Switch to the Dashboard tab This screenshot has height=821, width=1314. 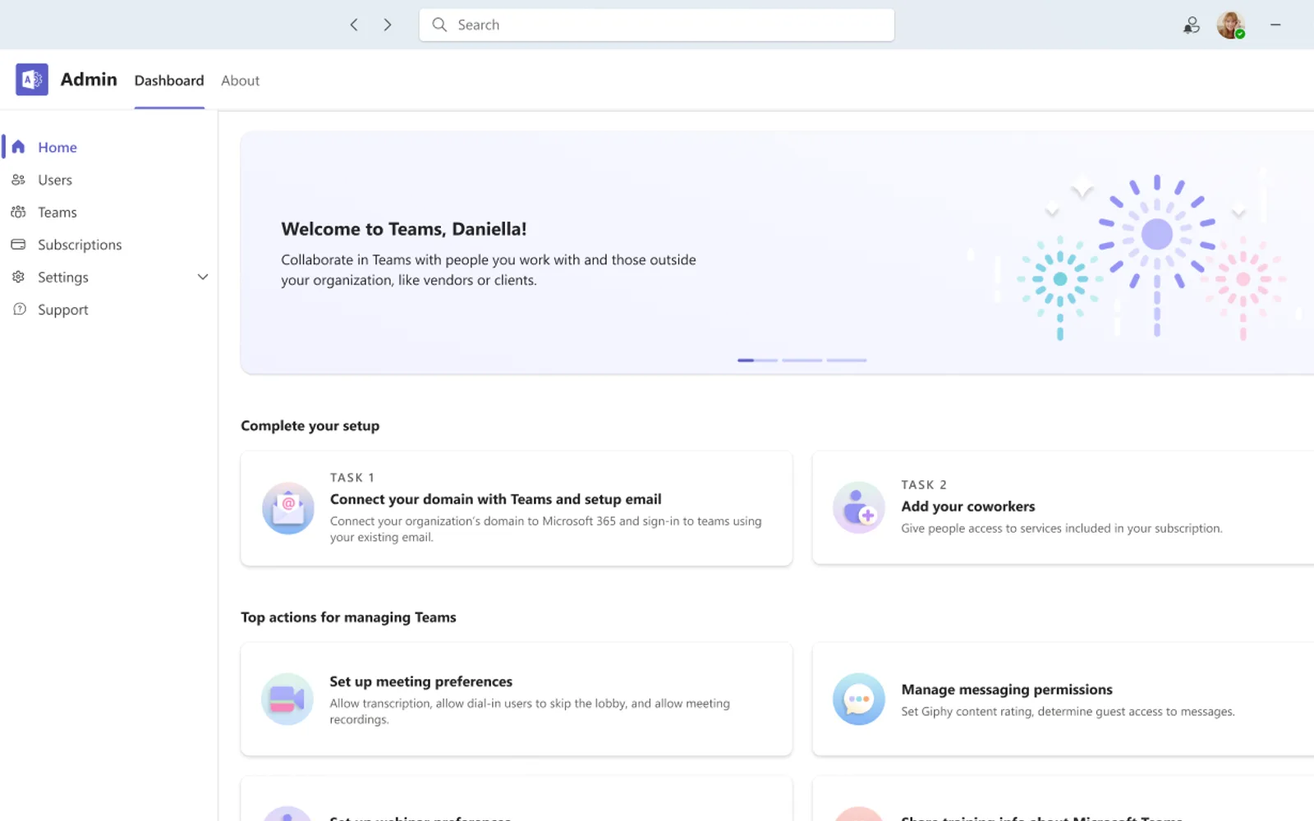tap(169, 80)
